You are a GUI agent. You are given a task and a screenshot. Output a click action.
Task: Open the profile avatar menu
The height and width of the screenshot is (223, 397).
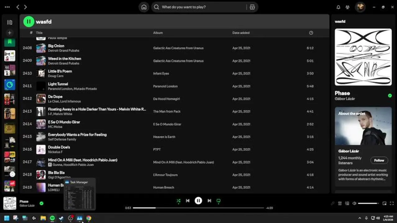360,7
